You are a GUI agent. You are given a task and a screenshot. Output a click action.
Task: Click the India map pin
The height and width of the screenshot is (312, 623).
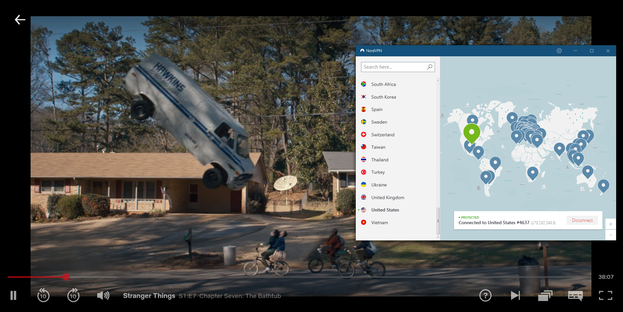[559, 149]
